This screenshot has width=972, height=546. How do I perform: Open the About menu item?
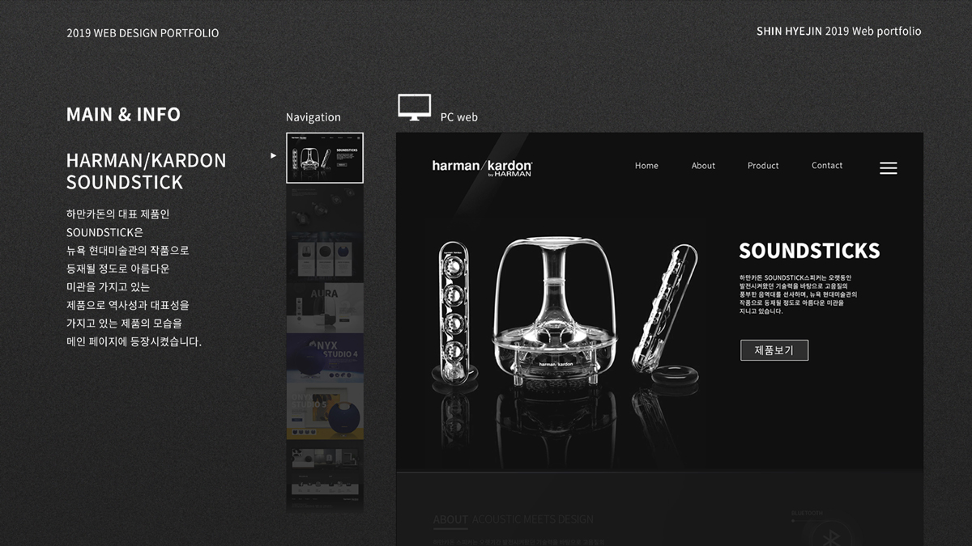point(703,166)
